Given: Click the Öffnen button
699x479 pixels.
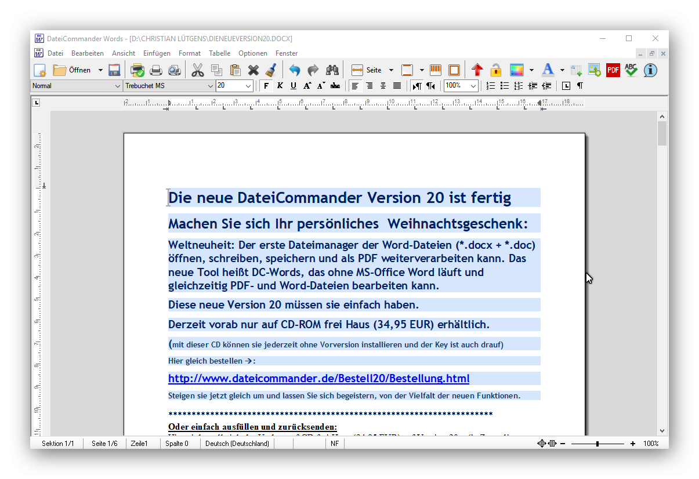Looking at the screenshot, I should point(73,70).
